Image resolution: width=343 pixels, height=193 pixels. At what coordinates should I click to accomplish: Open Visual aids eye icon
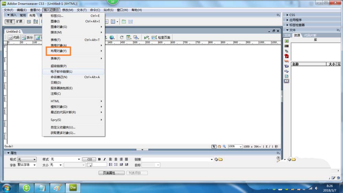[x=136, y=37]
